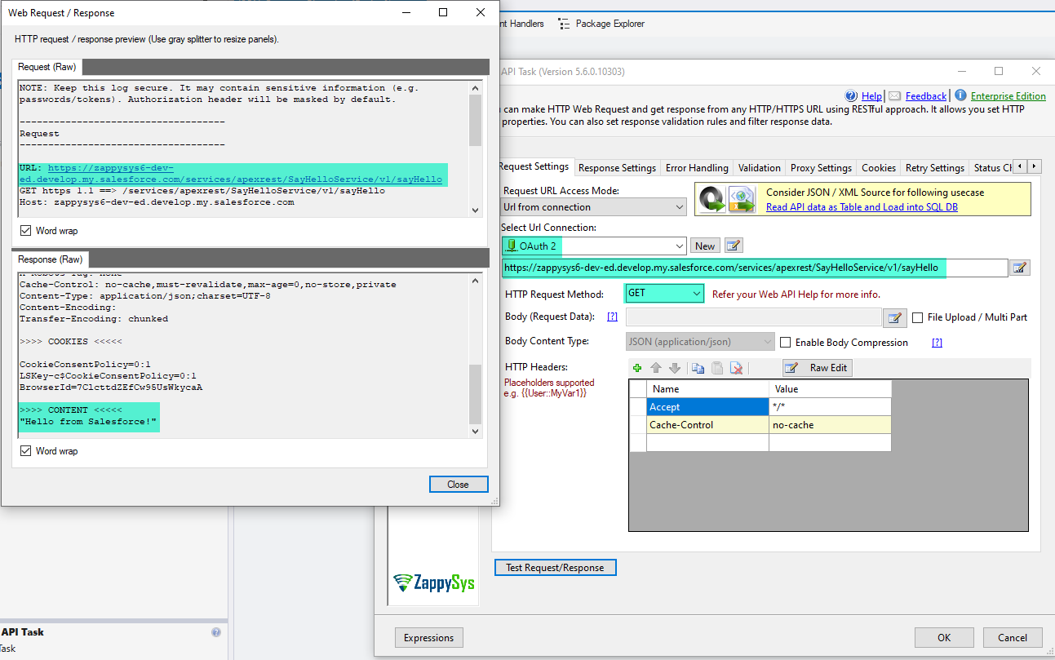Check the Enable Body Compression box
The height and width of the screenshot is (660, 1055).
coord(786,343)
